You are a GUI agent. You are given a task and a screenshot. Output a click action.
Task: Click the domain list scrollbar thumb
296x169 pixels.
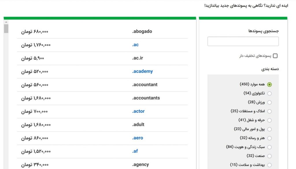[6, 29]
